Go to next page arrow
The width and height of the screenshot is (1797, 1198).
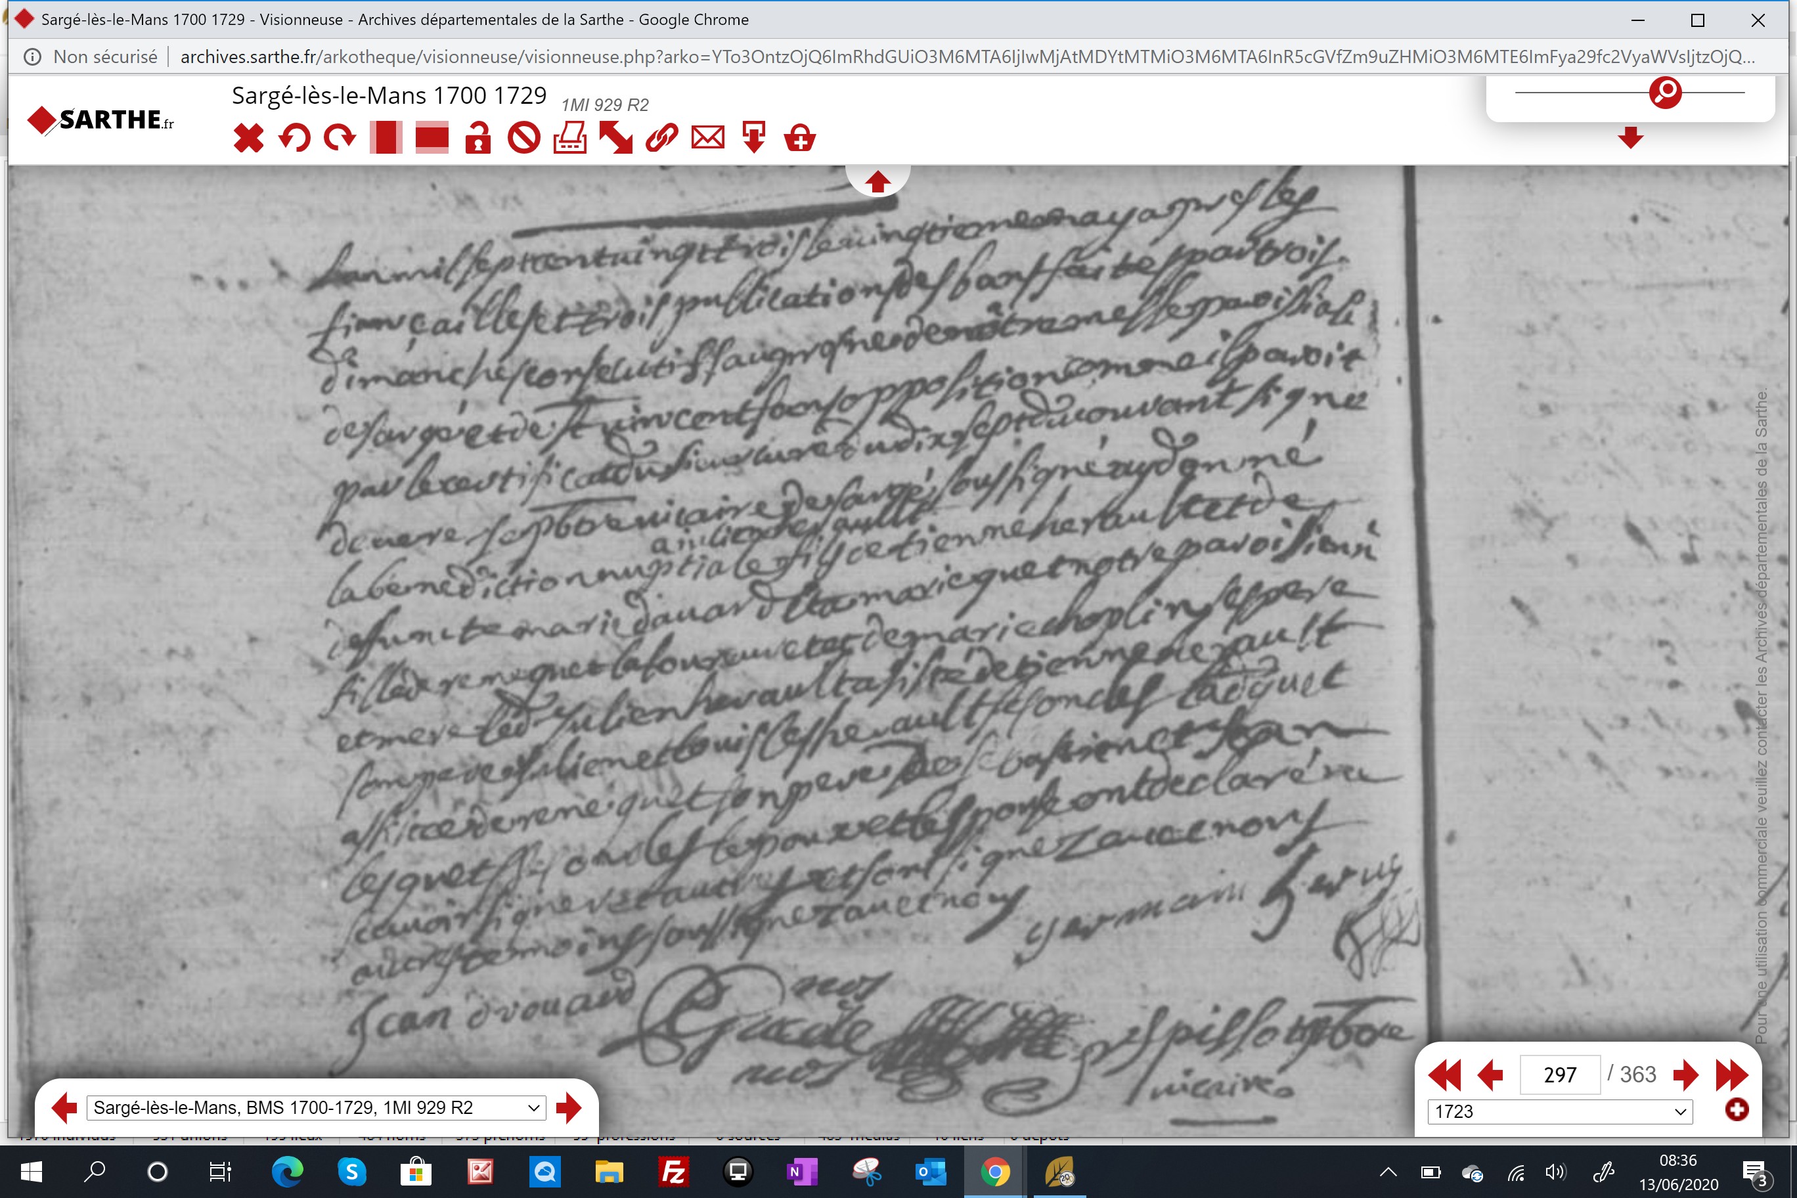[x=1685, y=1076]
